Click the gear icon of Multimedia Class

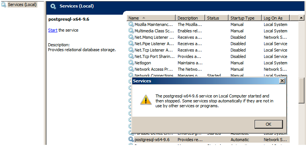(x=131, y=31)
